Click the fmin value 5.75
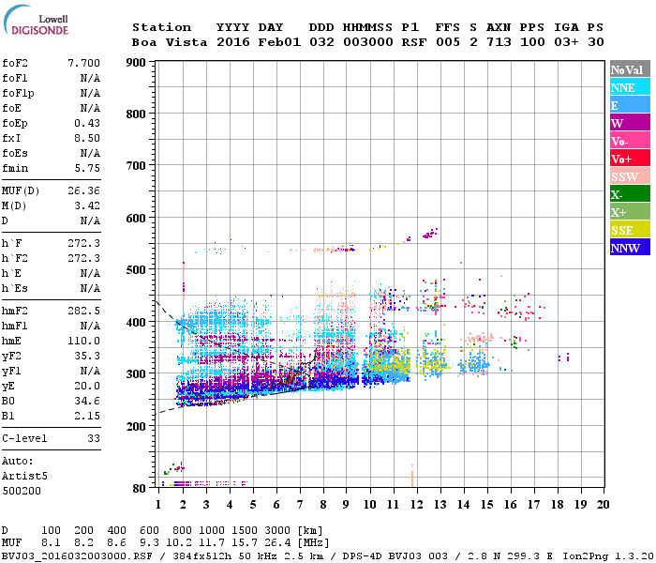The width and height of the screenshot is (656, 563). [x=87, y=168]
